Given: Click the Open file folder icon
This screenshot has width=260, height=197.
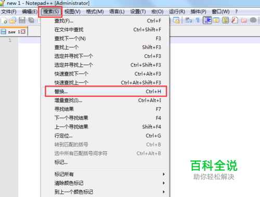Looking at the screenshot, I should [x=12, y=20].
